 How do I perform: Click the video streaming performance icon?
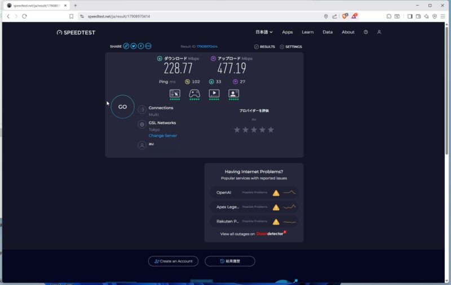coord(214,93)
